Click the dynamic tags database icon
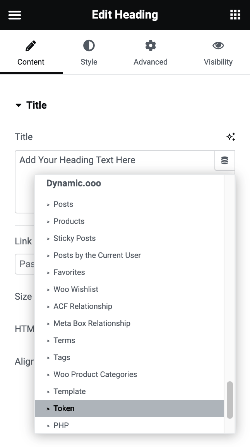Viewport: 250px width, 447px height. [x=224, y=160]
